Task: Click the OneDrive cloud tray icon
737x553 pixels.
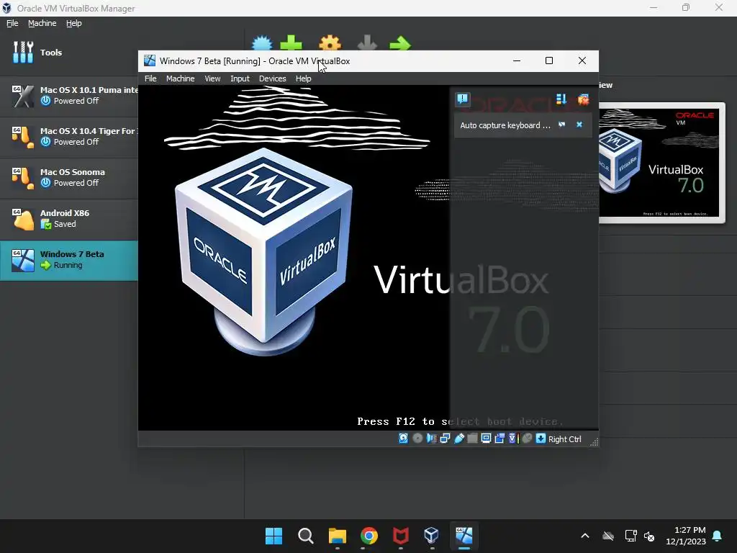Action: 608,536
